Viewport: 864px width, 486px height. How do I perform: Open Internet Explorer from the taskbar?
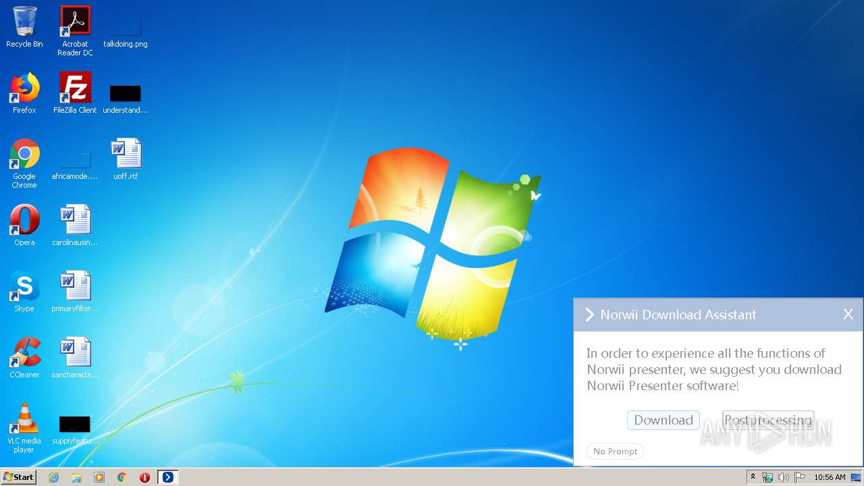tap(53, 477)
